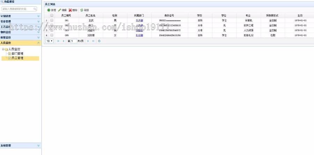The height and width of the screenshot is (155, 314).
Task: Click the red 删除 delete icon
Action: (70, 10)
